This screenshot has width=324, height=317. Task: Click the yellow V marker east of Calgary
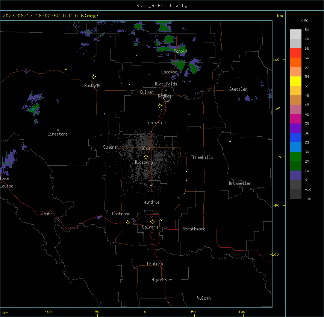click(161, 220)
